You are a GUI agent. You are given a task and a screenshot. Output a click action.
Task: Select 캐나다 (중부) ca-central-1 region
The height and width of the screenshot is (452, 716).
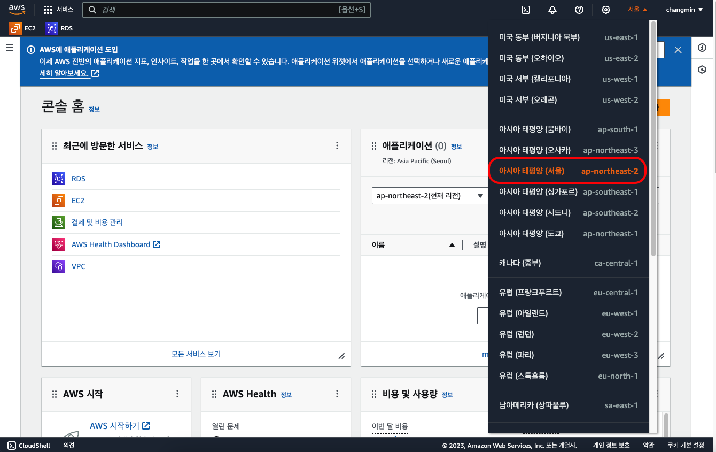[x=569, y=263]
